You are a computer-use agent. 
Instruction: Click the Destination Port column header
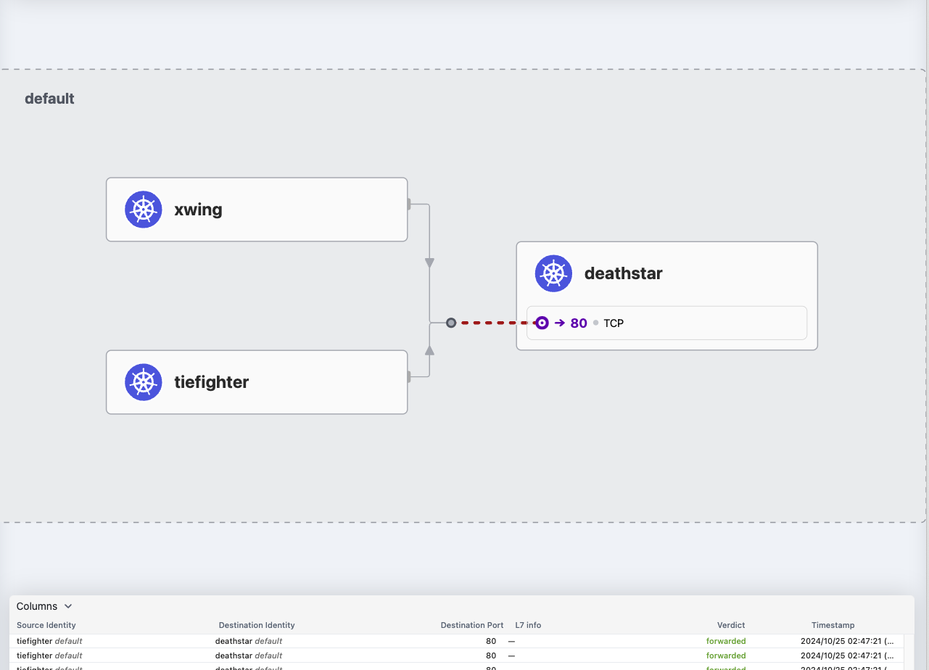point(472,625)
